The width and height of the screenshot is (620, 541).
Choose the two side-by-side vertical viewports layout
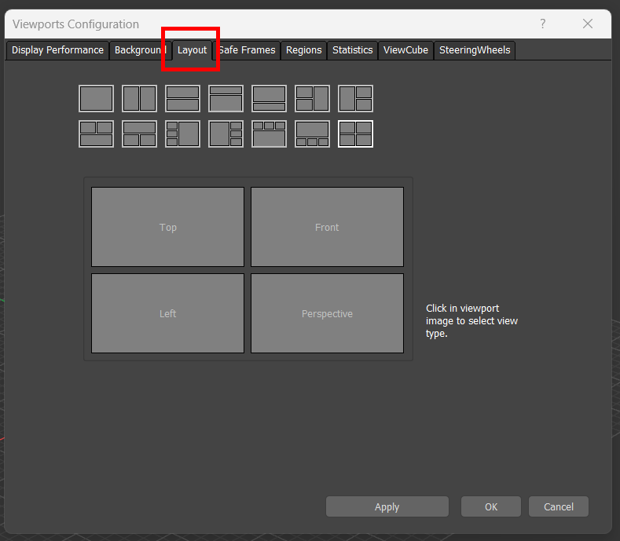(139, 98)
